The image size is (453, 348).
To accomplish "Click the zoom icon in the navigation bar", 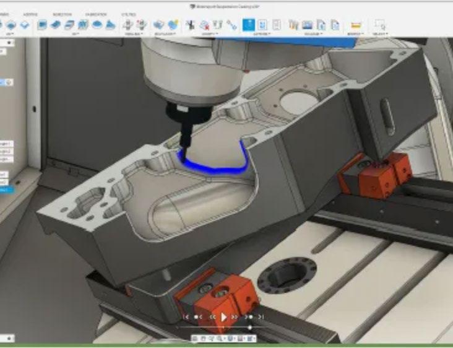I will point(220,338).
